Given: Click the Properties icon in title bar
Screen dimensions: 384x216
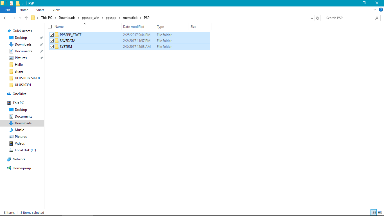Looking at the screenshot, I should (x=12, y=3).
